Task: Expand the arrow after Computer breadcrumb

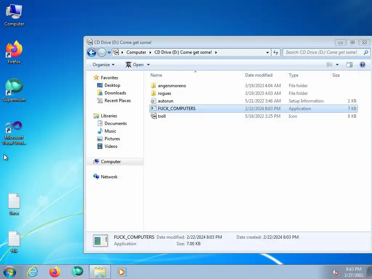Action: [x=150, y=52]
